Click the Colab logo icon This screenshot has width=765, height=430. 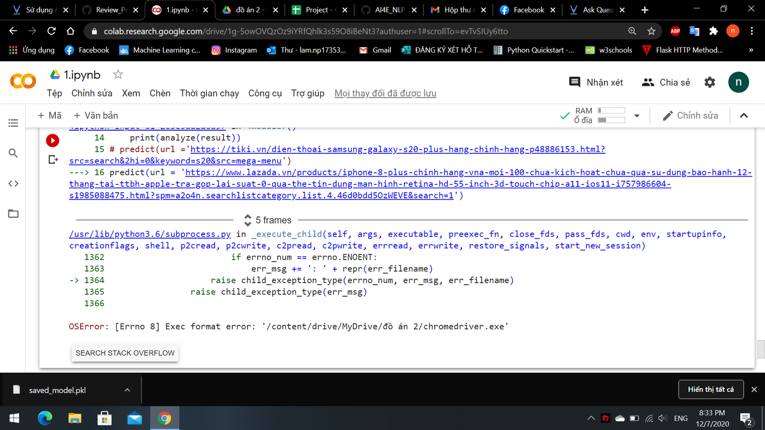[23, 82]
